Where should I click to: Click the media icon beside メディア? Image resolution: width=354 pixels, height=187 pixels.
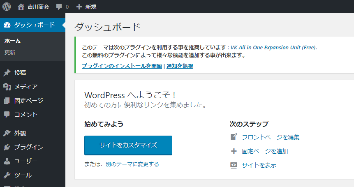click(7, 87)
